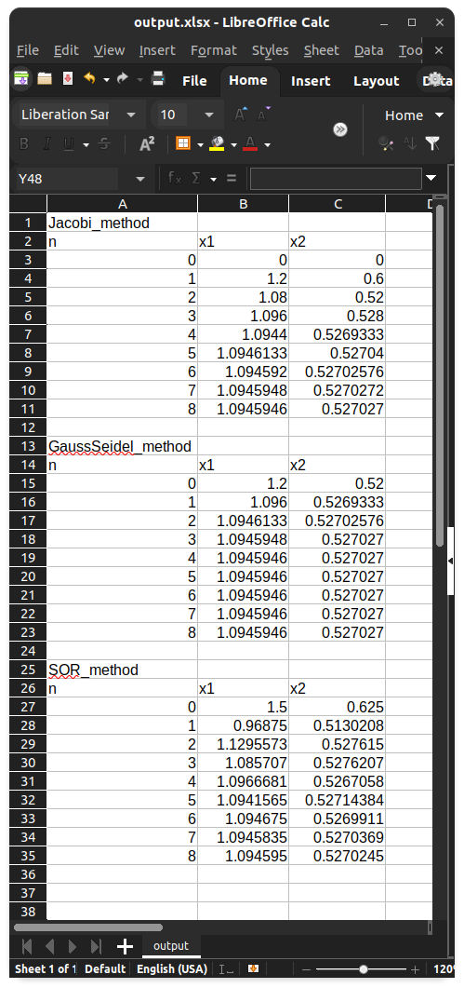The width and height of the screenshot is (464, 988).
Task: Switch to the Layout ribbon tab
Action: coord(376,81)
